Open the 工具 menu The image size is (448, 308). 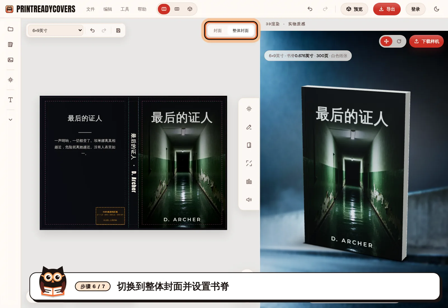[125, 9]
